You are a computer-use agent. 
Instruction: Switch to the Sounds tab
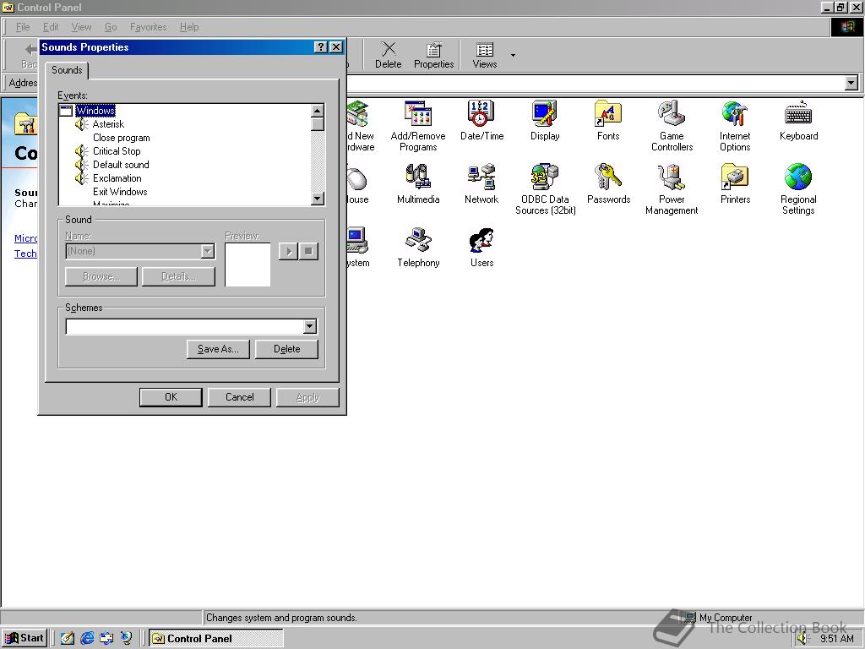(66, 70)
